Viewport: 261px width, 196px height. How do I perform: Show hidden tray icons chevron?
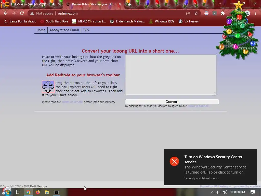point(213,192)
